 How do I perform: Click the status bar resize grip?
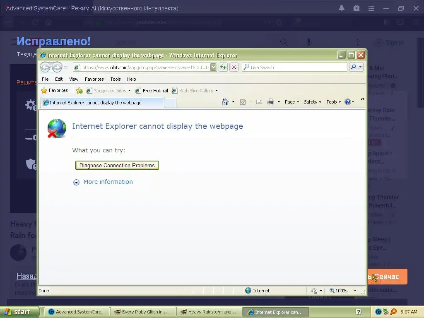pos(363,292)
